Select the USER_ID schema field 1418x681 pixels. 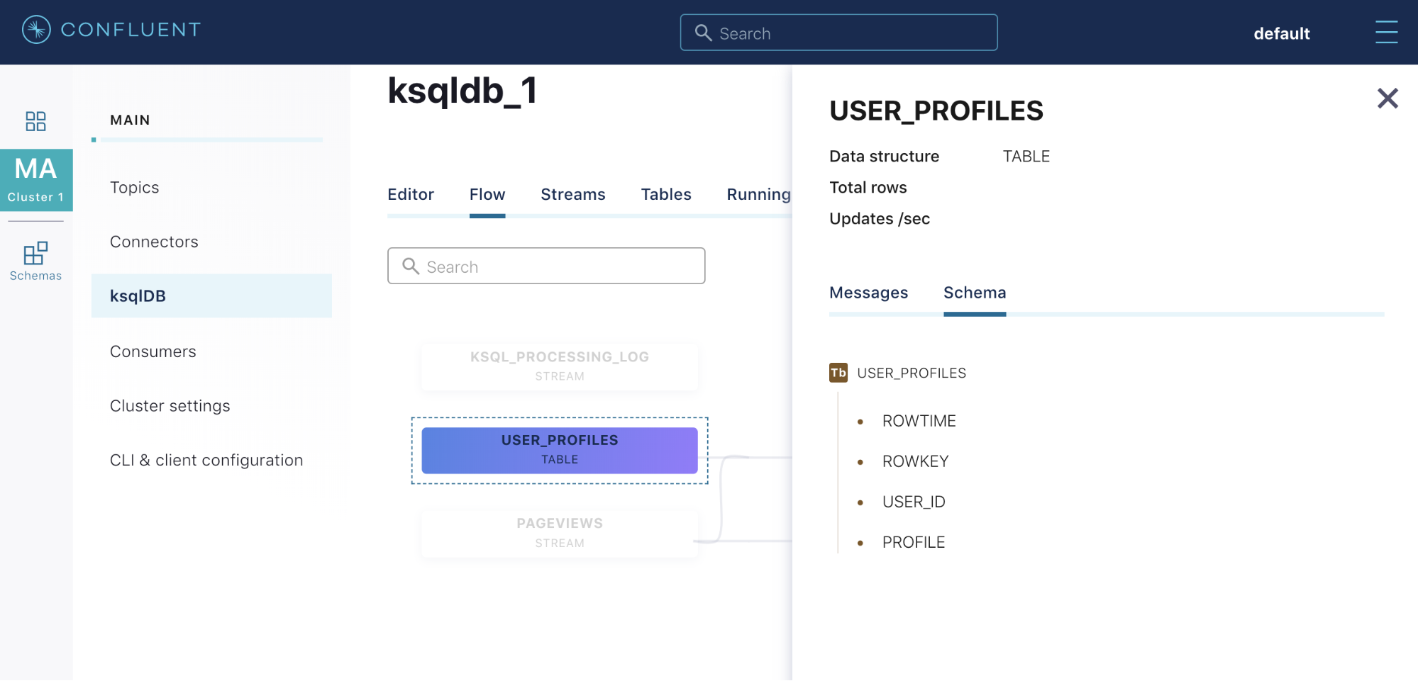[x=914, y=502]
